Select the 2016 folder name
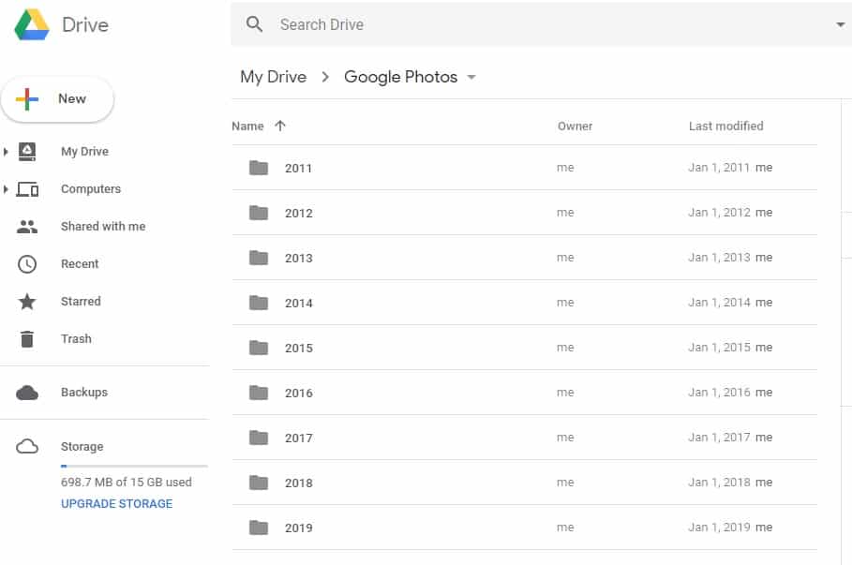 [x=299, y=394]
